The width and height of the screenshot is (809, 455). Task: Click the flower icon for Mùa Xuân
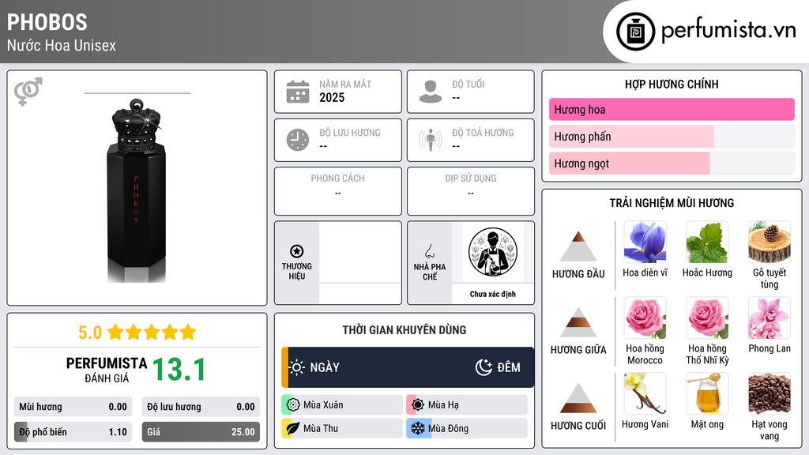tap(293, 405)
